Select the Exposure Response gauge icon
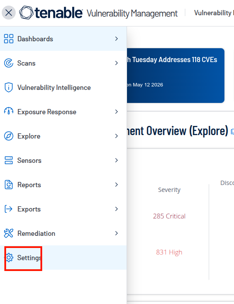 (x=9, y=112)
